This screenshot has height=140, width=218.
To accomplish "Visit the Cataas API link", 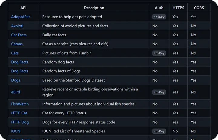I will pos(17,44).
